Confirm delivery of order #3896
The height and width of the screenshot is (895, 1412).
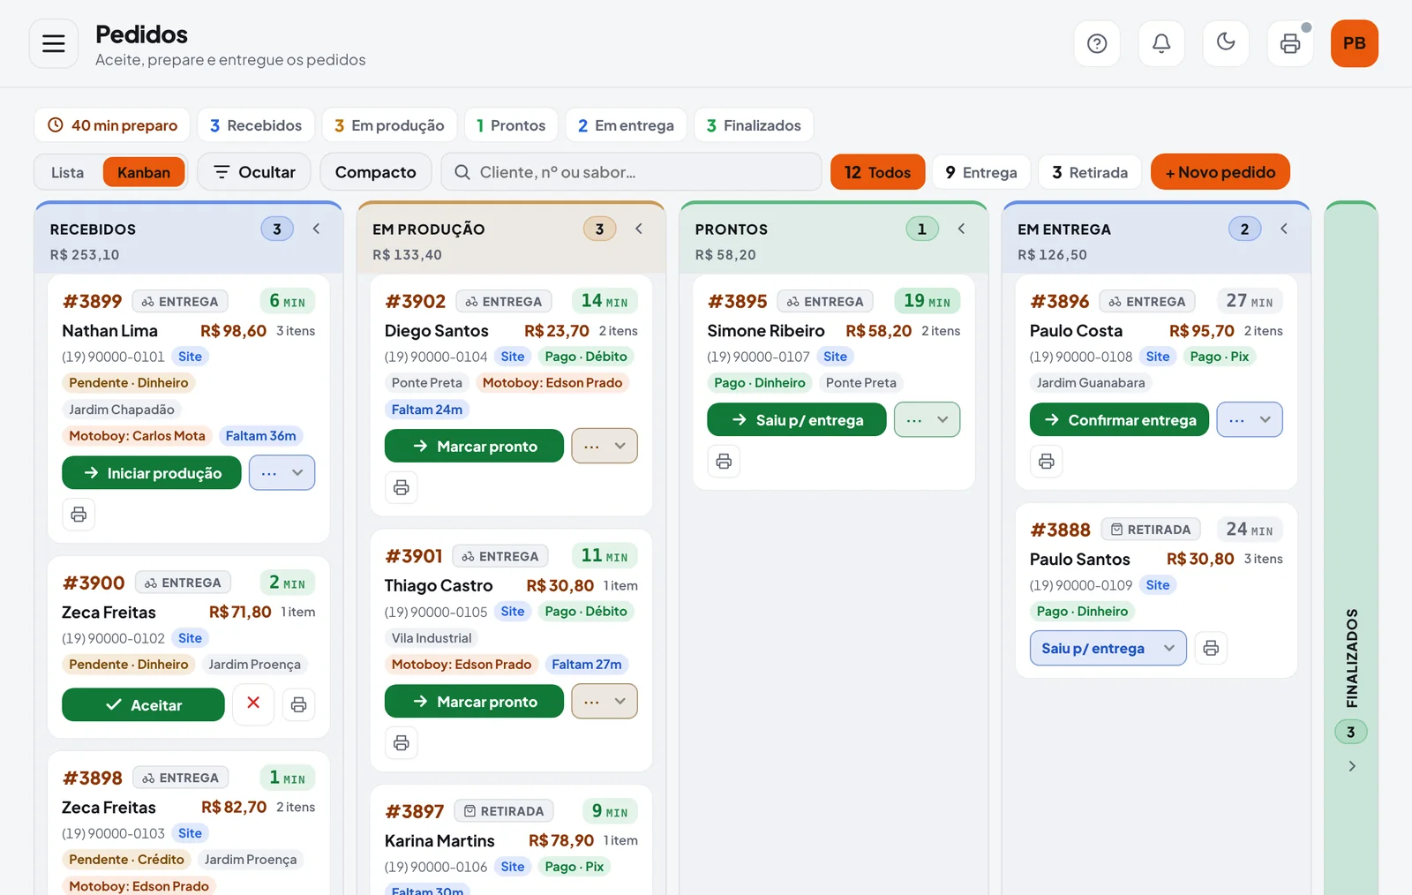1119,420
